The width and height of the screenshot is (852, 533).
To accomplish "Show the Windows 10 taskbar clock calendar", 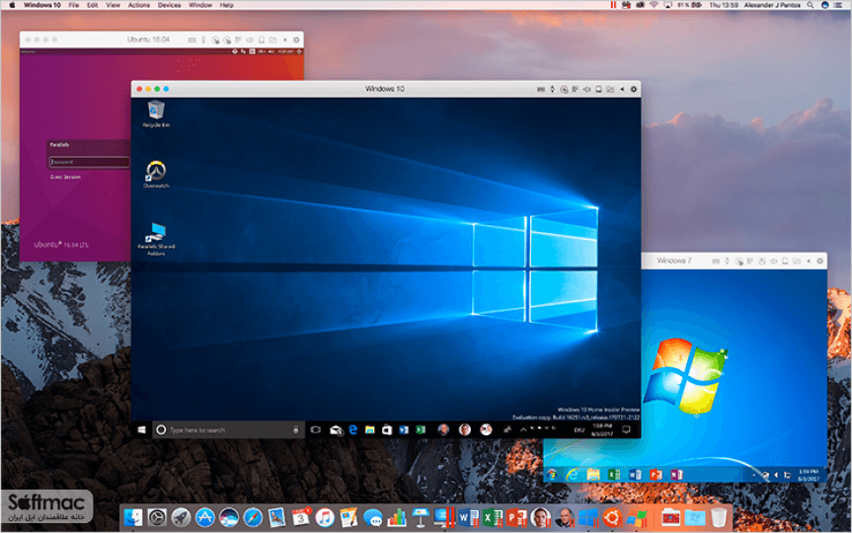I will coord(602,429).
